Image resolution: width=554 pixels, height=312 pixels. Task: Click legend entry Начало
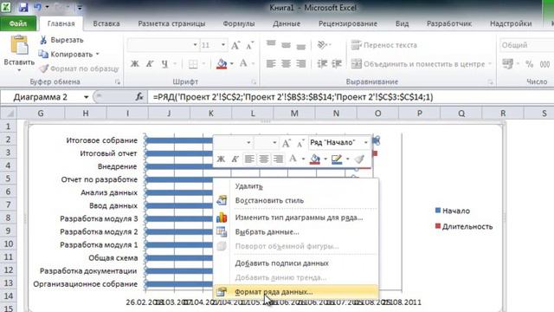click(x=453, y=211)
